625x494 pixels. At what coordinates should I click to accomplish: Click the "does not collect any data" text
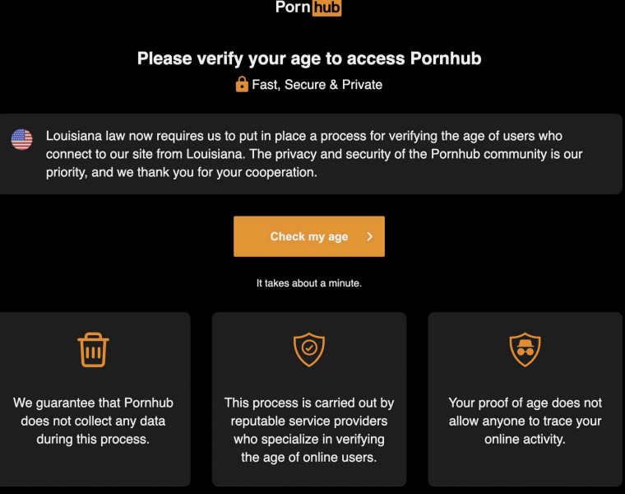93,421
